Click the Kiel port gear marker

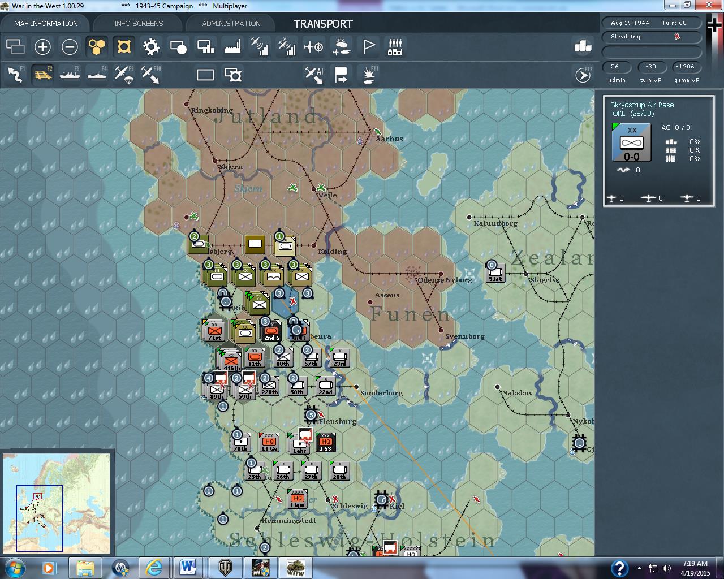point(382,500)
